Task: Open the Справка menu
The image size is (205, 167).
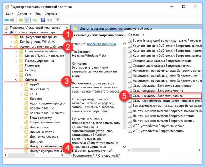Action: 51,14
